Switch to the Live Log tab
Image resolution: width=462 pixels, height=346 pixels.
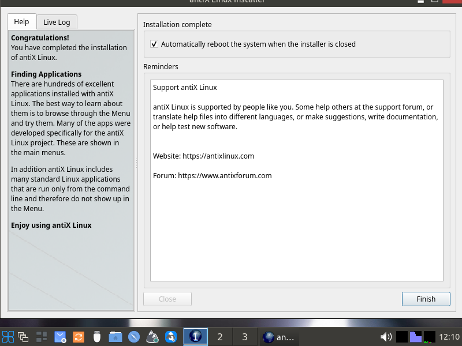(57, 22)
